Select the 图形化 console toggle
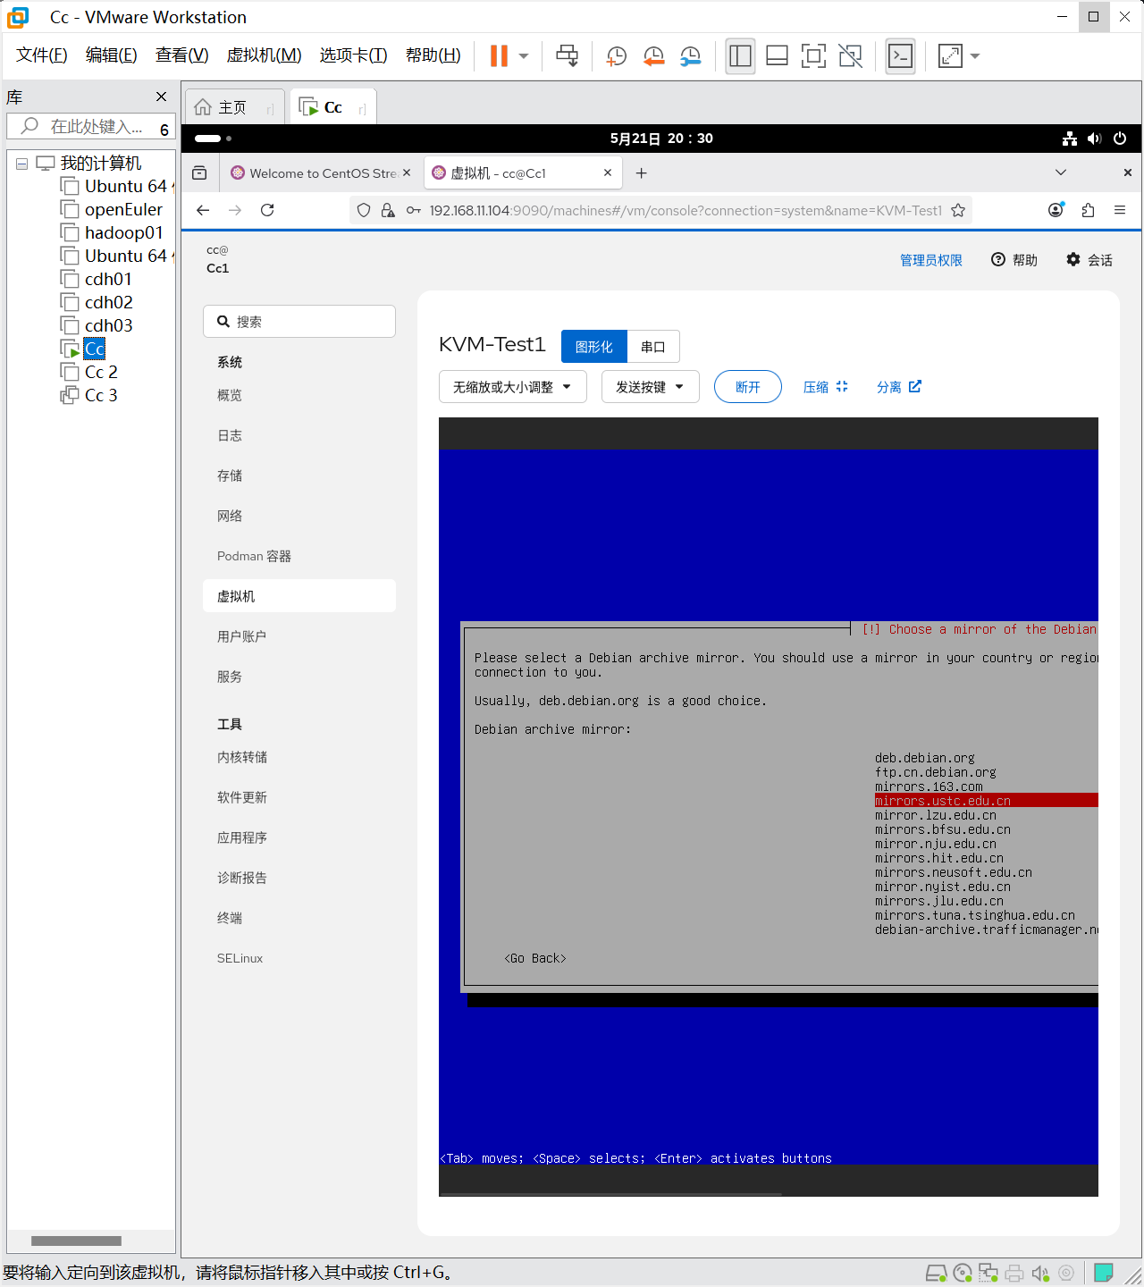The height and width of the screenshot is (1287, 1144). 594,347
